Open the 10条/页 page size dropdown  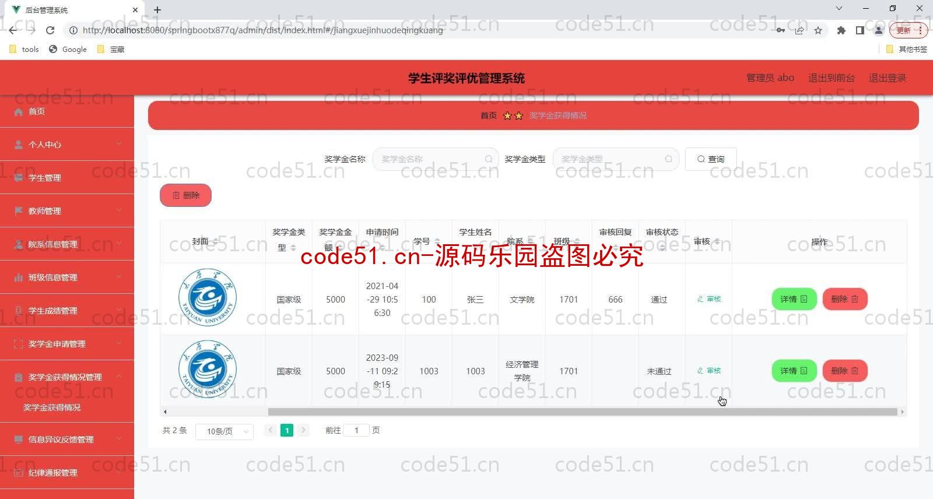point(225,431)
